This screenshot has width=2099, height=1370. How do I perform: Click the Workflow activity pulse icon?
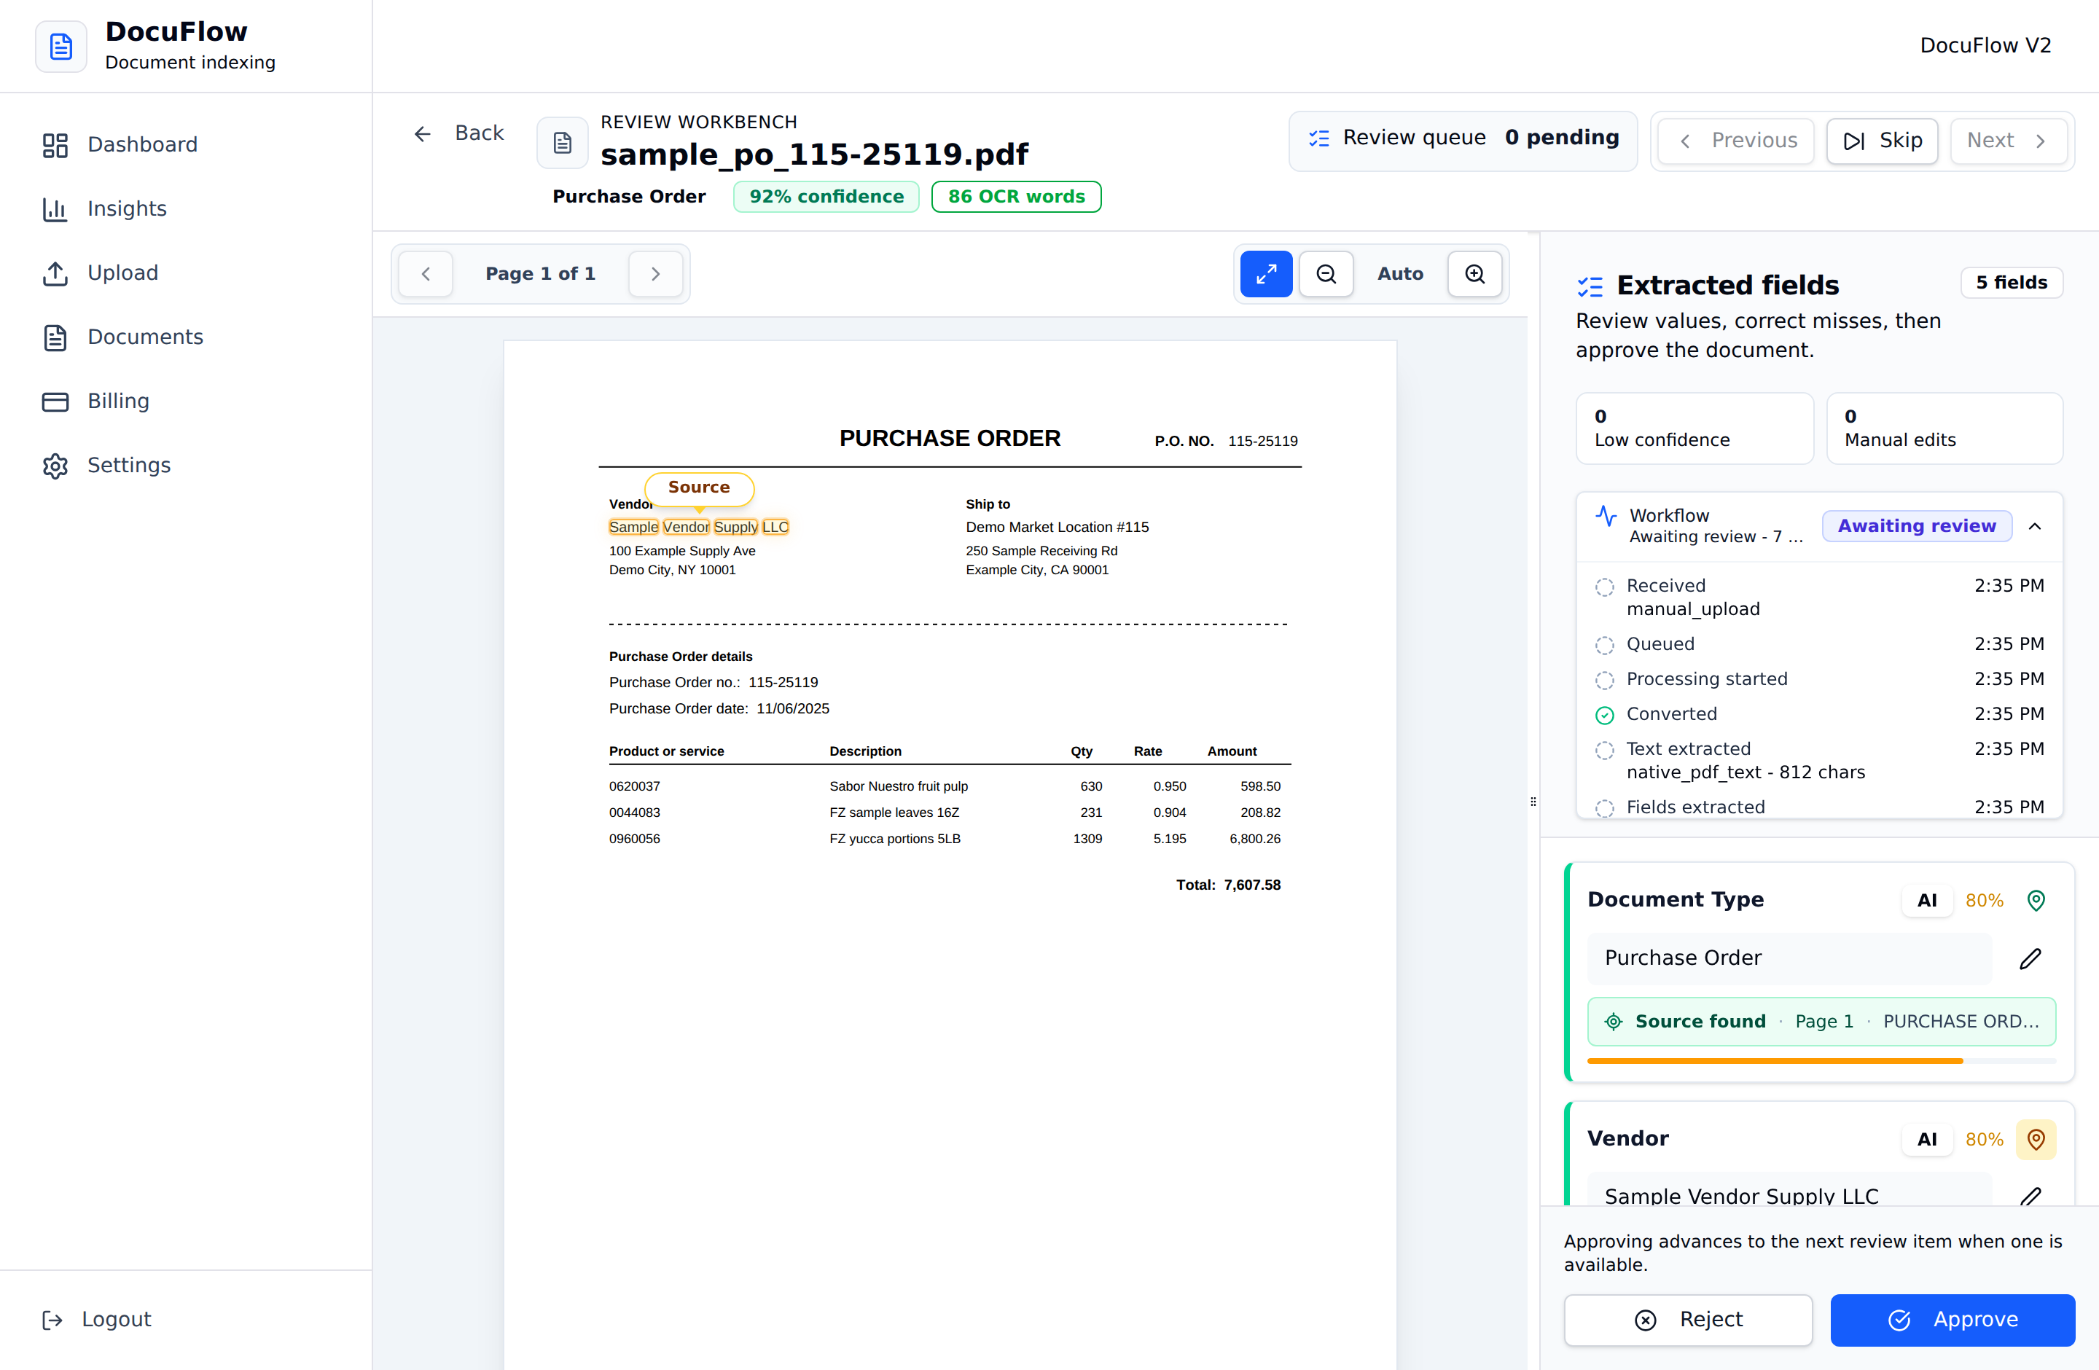(x=1606, y=516)
